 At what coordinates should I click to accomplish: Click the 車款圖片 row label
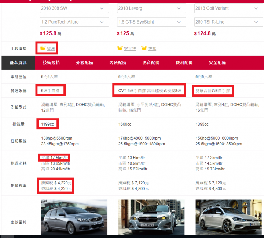(18, 222)
